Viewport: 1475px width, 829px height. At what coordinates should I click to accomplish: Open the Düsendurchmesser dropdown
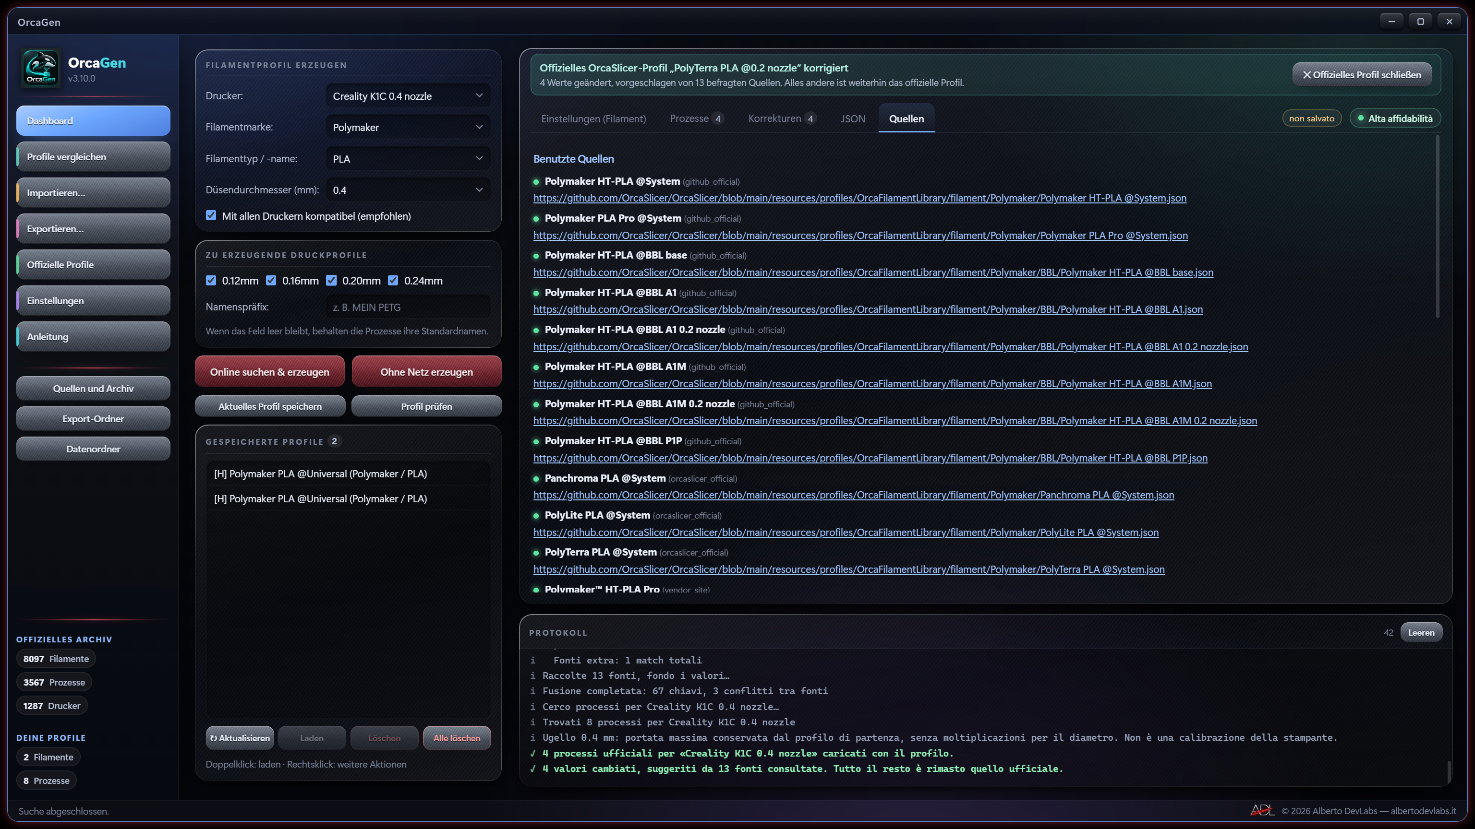tap(408, 190)
